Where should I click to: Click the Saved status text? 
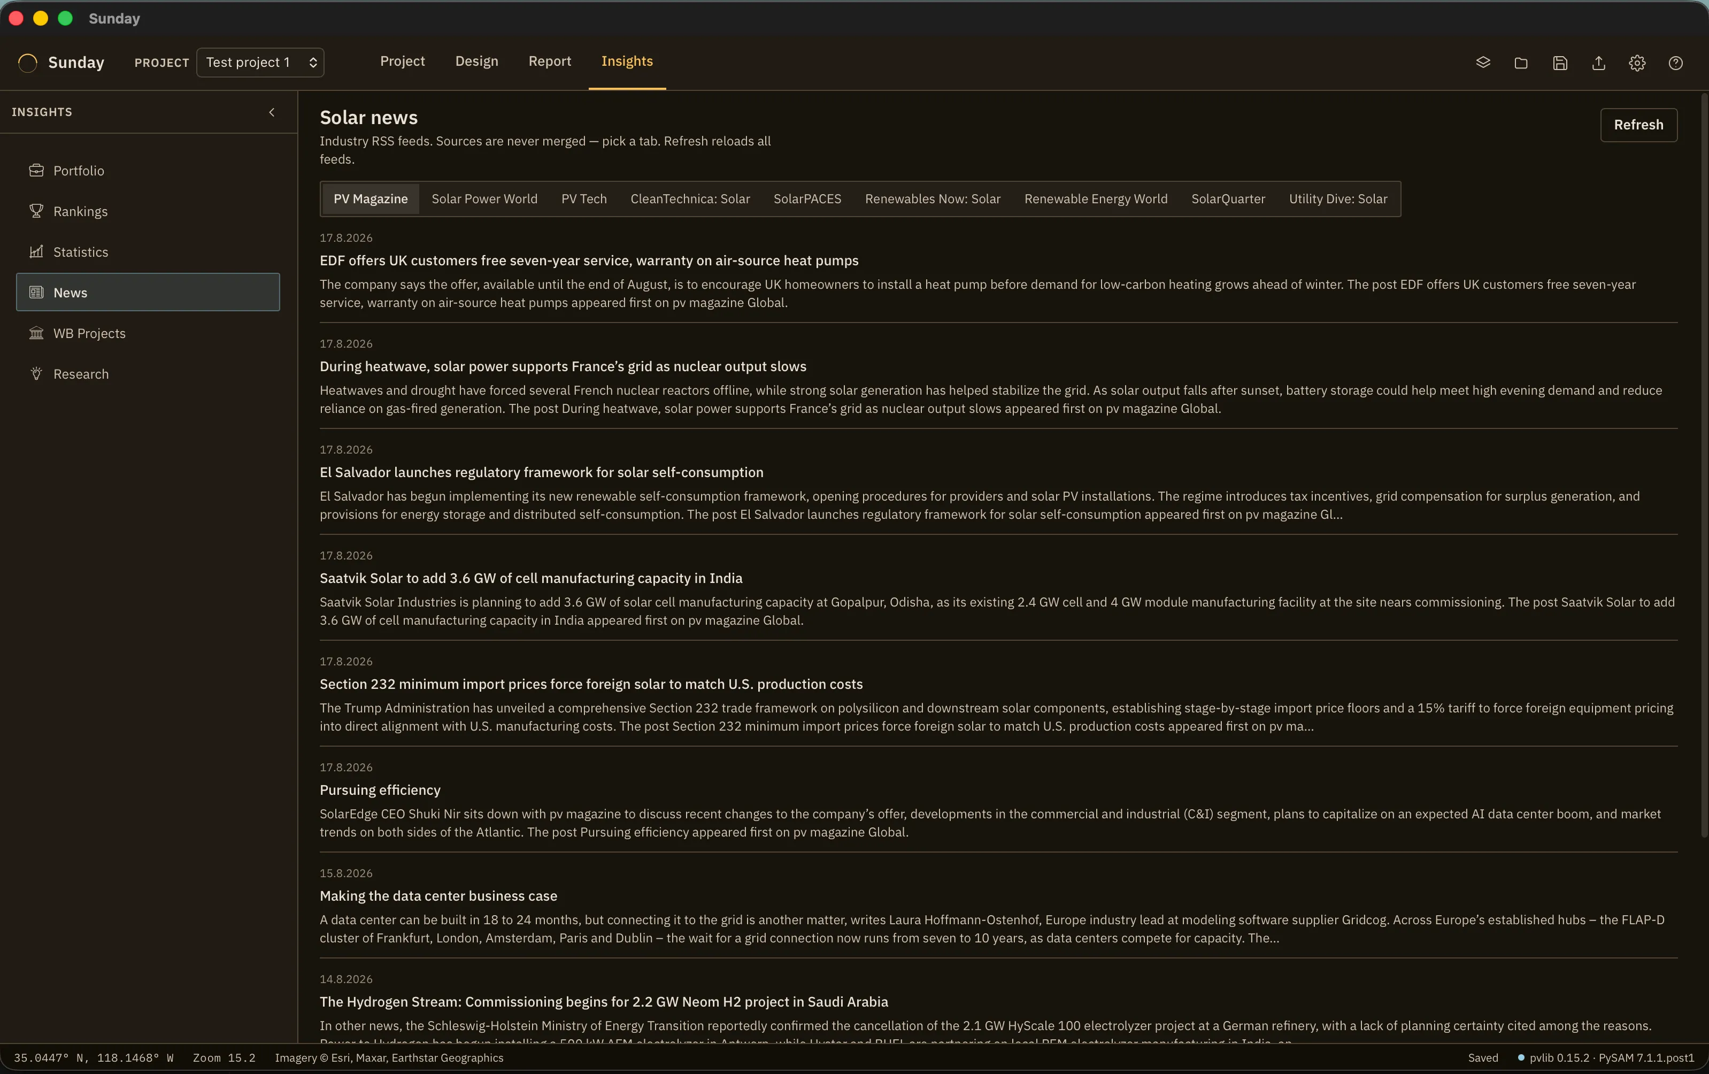click(x=1483, y=1057)
